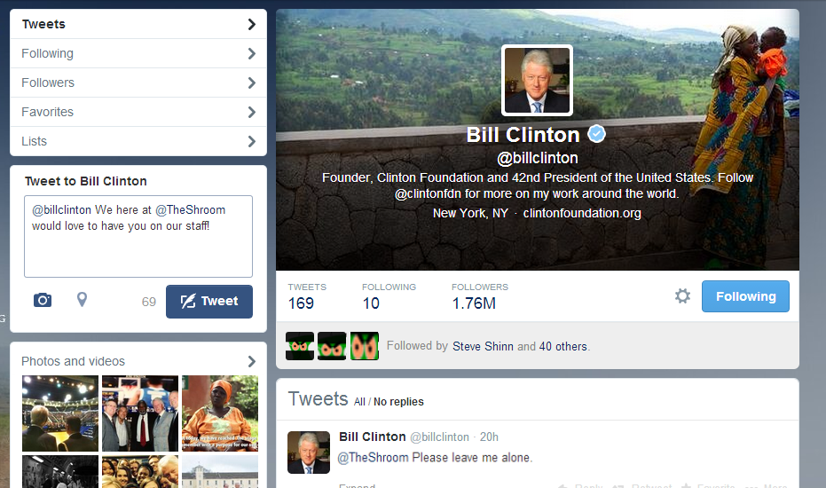Toggle the blue Following button

click(745, 296)
